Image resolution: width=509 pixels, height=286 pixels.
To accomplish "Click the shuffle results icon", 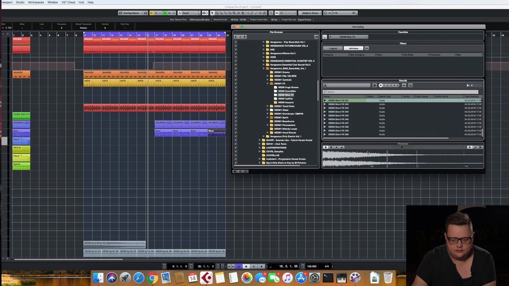I will click(410, 85).
